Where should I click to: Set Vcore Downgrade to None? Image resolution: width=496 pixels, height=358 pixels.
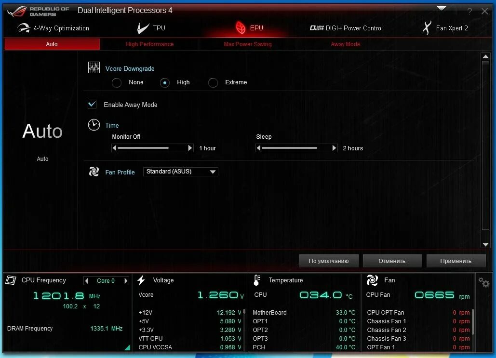coord(117,83)
